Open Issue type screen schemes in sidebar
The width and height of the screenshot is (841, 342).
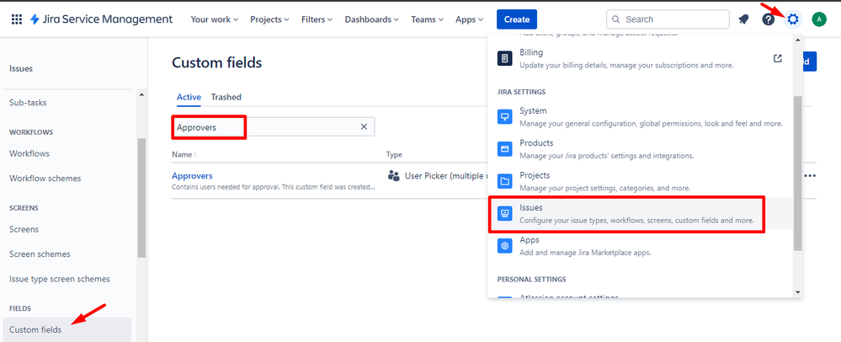coord(60,279)
